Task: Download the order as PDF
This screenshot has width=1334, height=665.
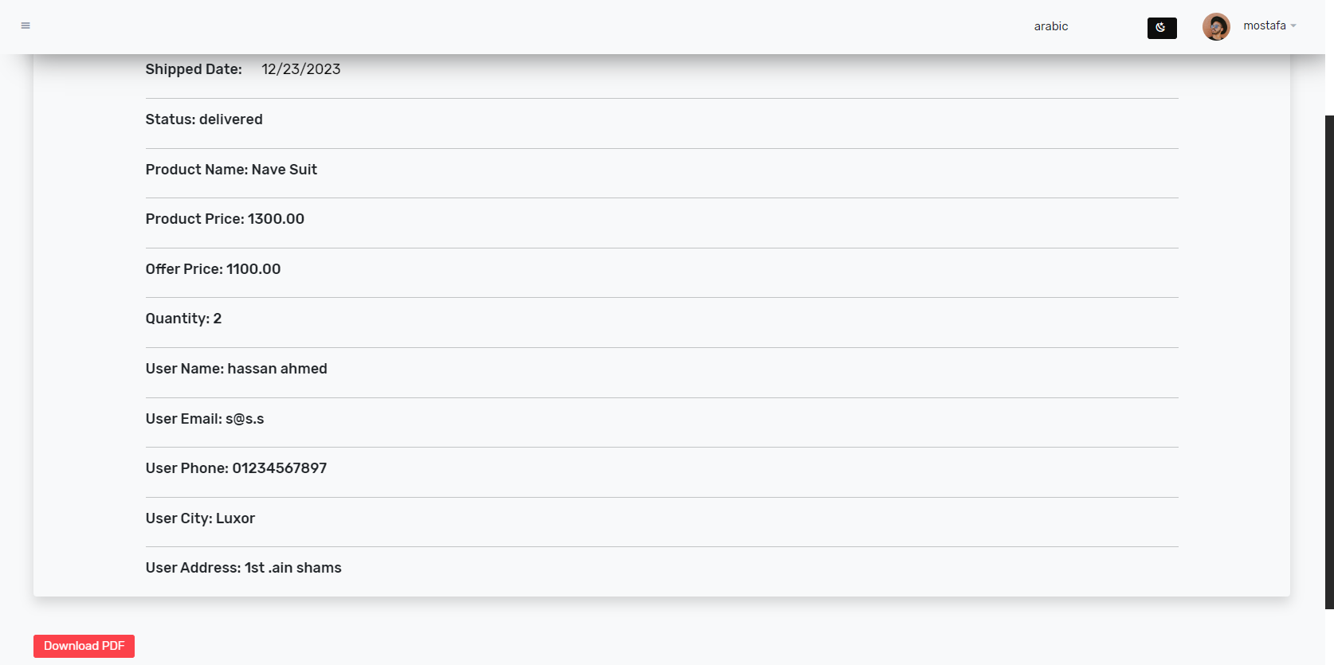Action: click(84, 646)
